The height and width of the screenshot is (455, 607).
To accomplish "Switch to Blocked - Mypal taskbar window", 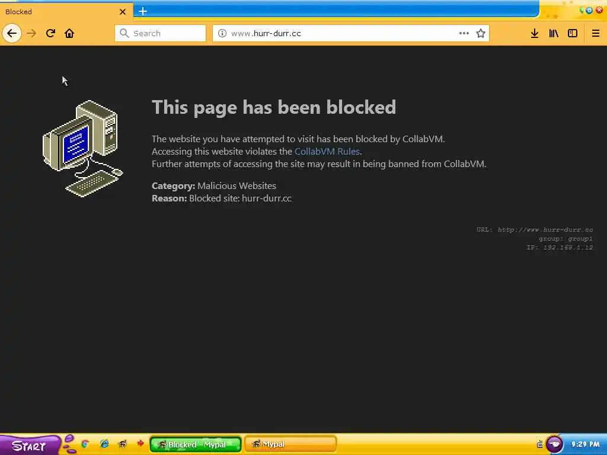I will (x=196, y=444).
